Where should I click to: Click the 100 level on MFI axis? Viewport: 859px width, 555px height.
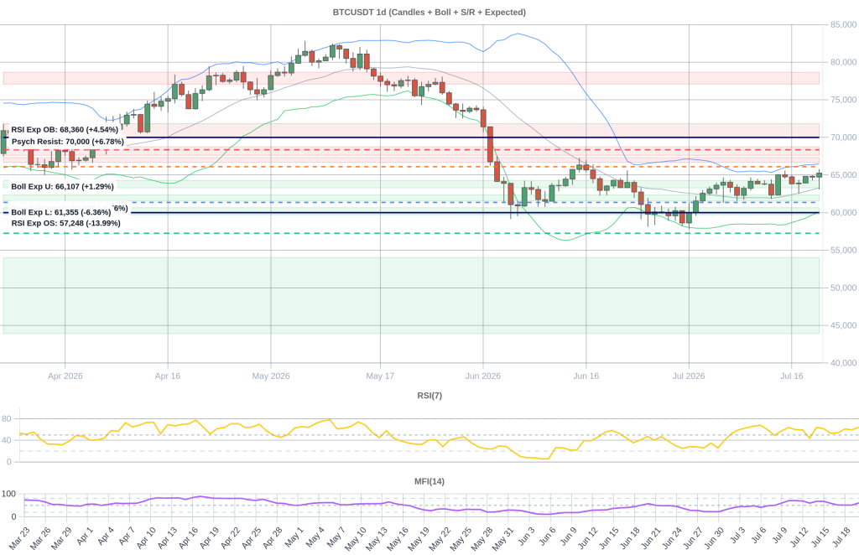[x=8, y=494]
